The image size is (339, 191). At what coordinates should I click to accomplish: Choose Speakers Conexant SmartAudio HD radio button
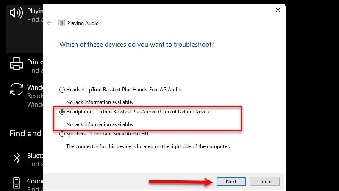[62, 134]
